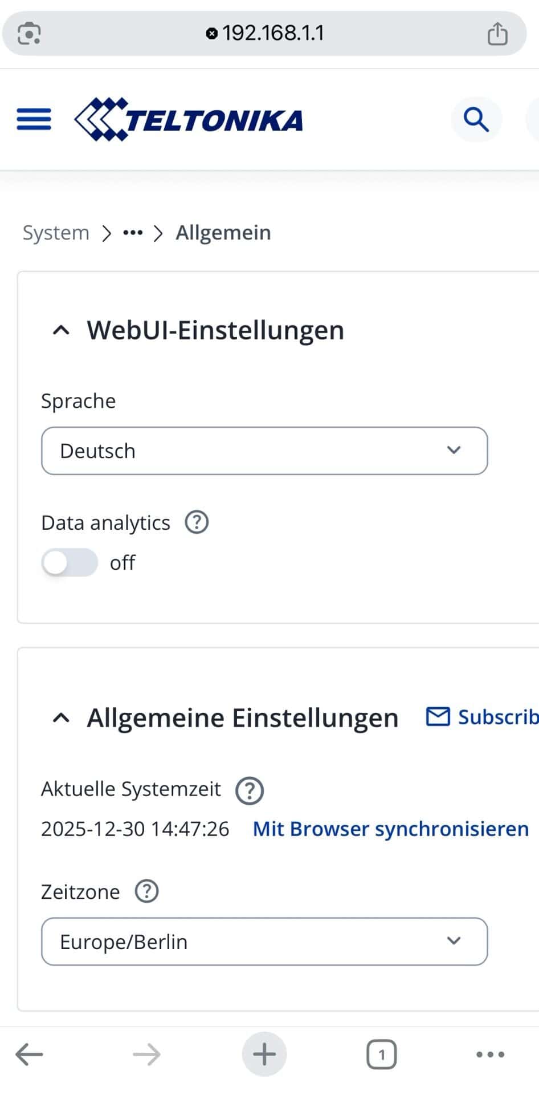Open the Sprache dropdown
Screen dimensions: 539x1095
coord(264,451)
